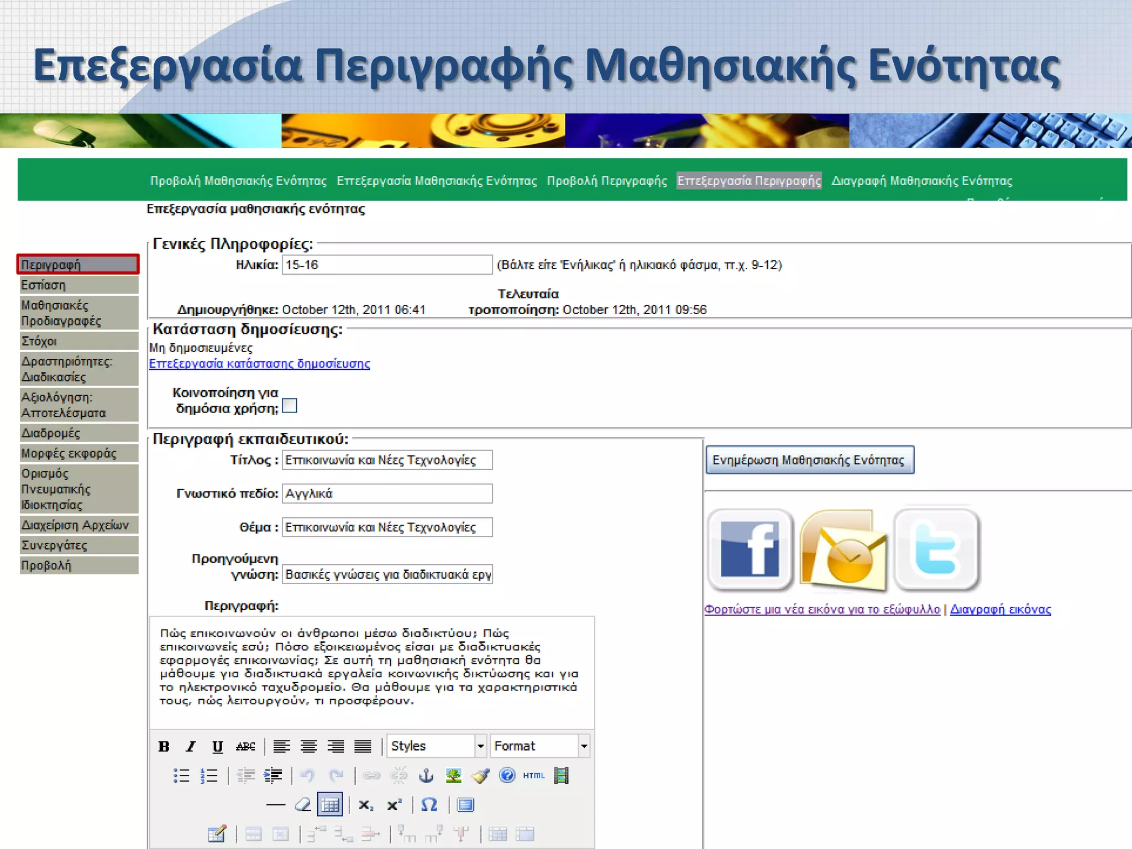Image resolution: width=1132 pixels, height=849 pixels.
Task: Toggle fullscreen editor mode
Action: pos(465,805)
